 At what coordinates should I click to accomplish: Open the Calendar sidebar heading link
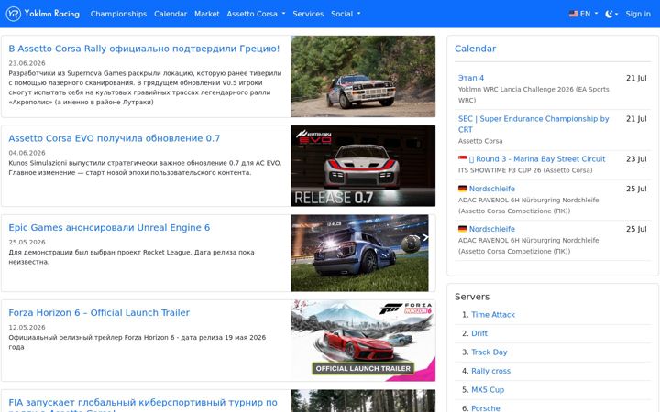[475, 49]
